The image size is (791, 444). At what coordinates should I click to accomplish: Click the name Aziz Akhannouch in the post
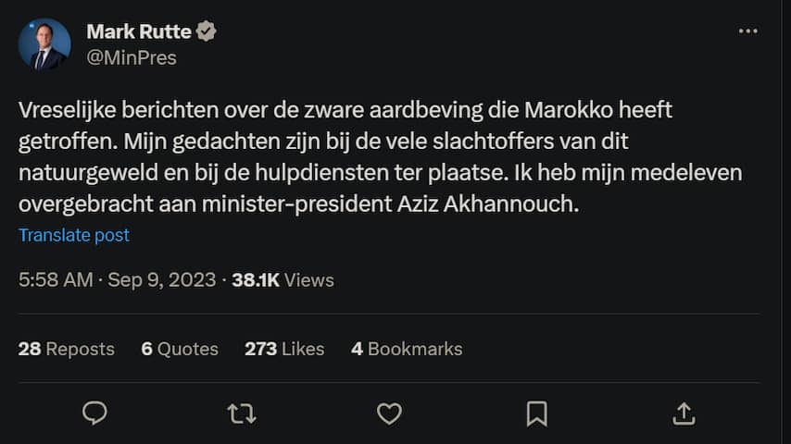[500, 204]
